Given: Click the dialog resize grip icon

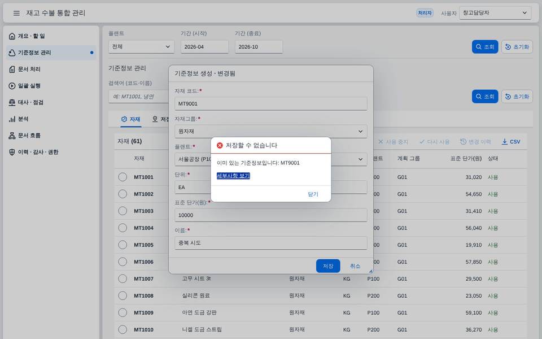Looking at the screenshot, I should pyautogui.click(x=370, y=271).
